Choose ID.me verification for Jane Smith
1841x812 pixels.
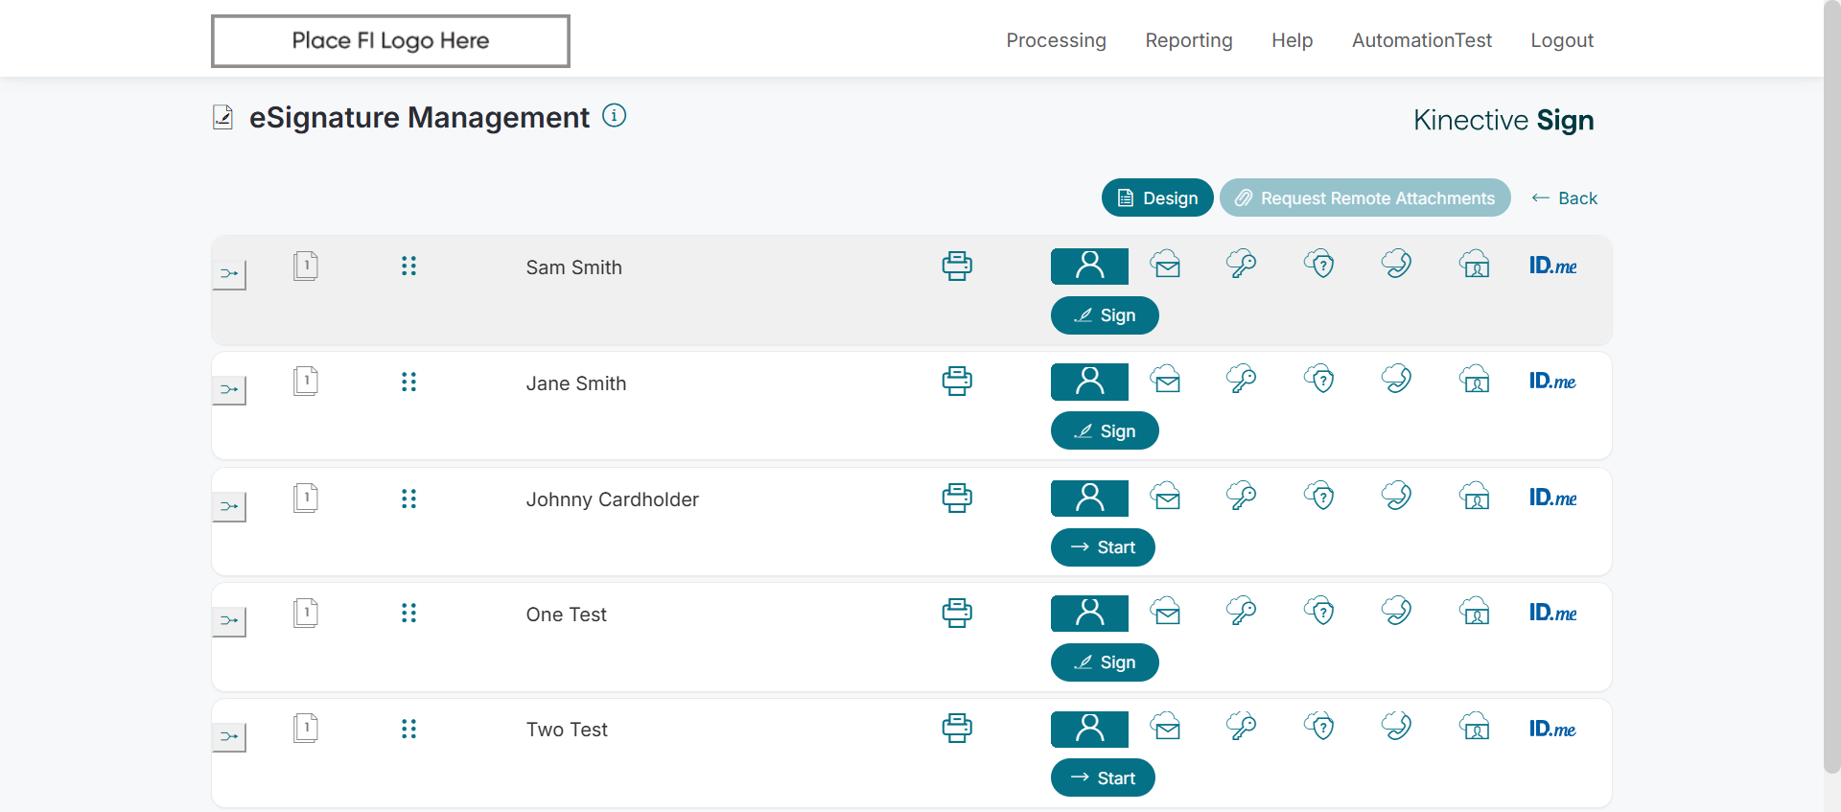coord(1552,382)
